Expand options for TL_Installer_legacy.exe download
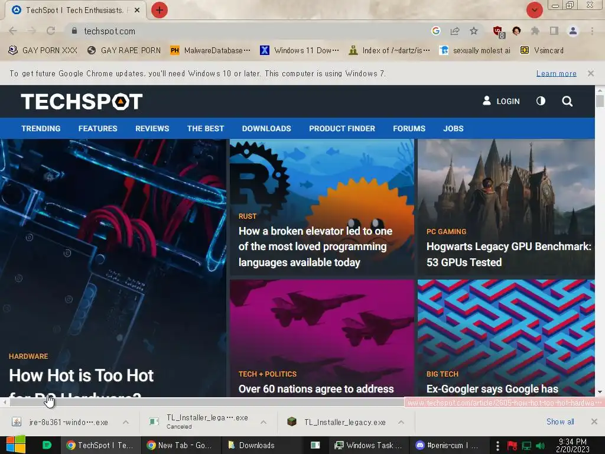Image resolution: width=605 pixels, height=454 pixels. pyautogui.click(x=401, y=422)
